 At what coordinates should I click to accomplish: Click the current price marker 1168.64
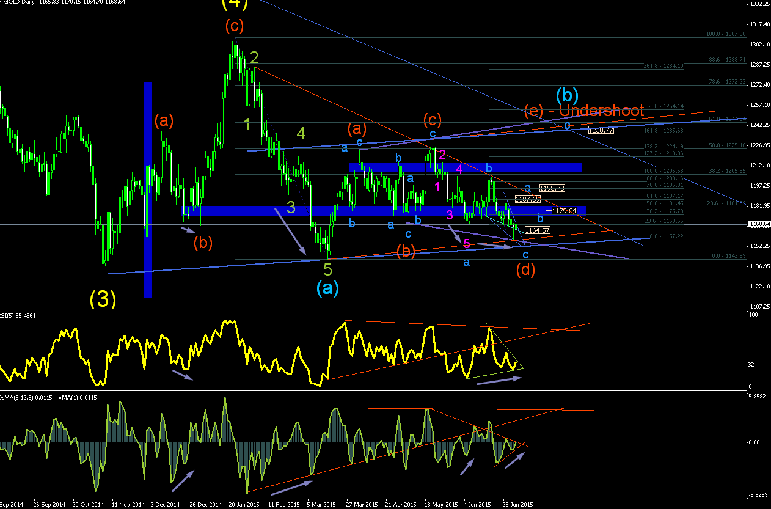(759, 224)
